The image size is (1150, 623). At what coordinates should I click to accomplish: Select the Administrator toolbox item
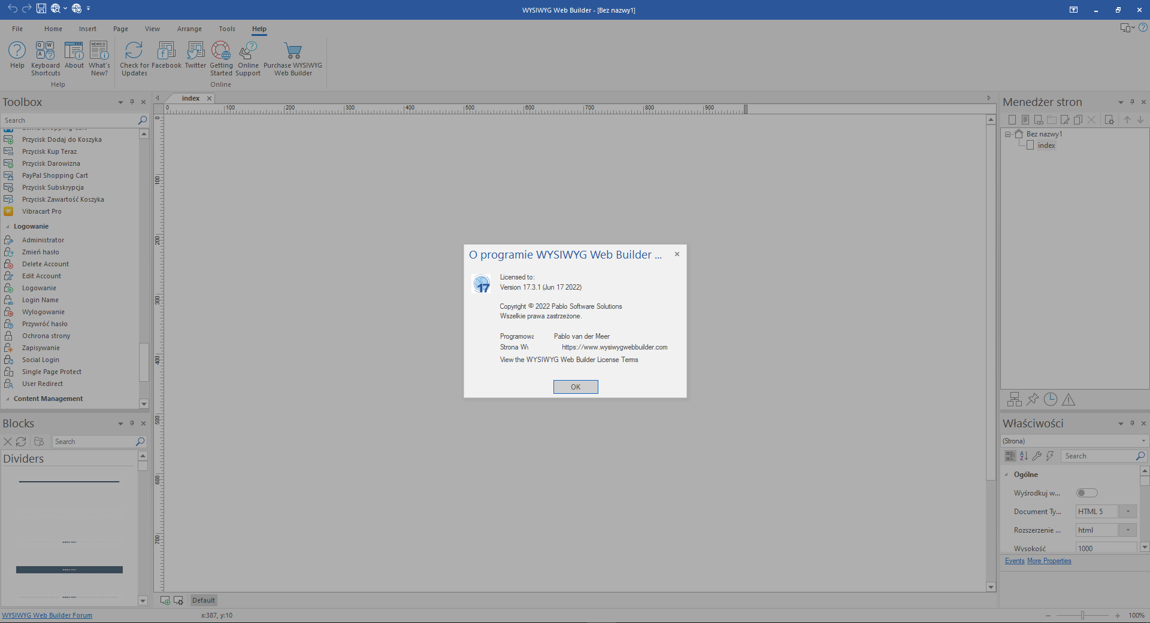click(43, 240)
